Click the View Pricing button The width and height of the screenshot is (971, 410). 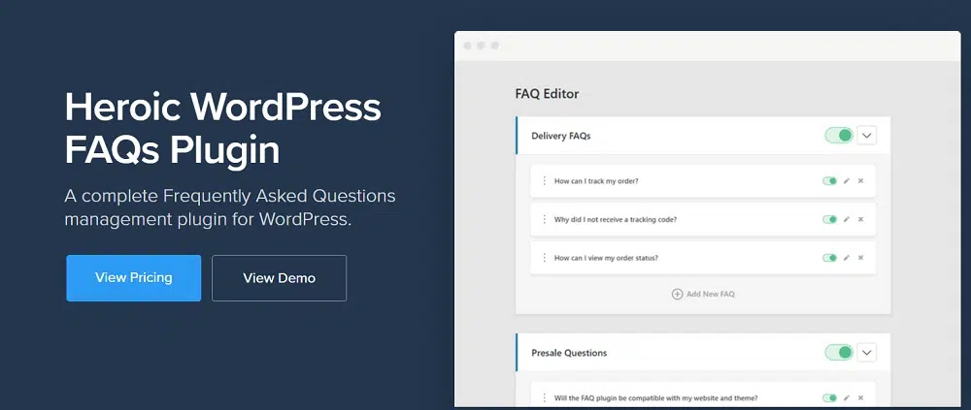pyautogui.click(x=134, y=278)
